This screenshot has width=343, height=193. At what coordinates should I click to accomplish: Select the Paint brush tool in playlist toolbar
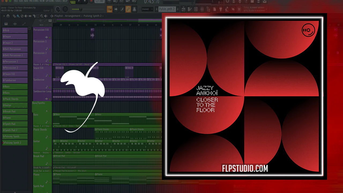click(x=18, y=16)
